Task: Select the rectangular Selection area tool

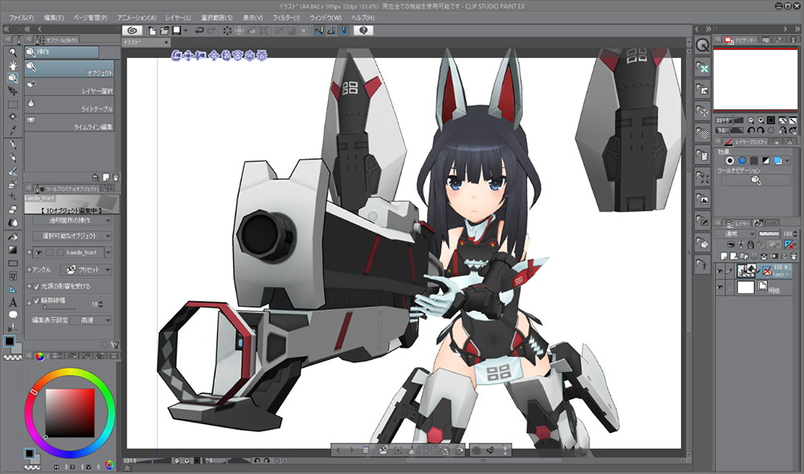Action: [x=13, y=104]
